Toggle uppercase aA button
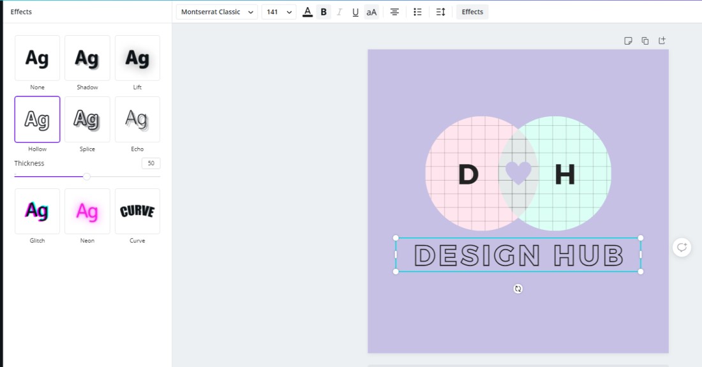 371,12
